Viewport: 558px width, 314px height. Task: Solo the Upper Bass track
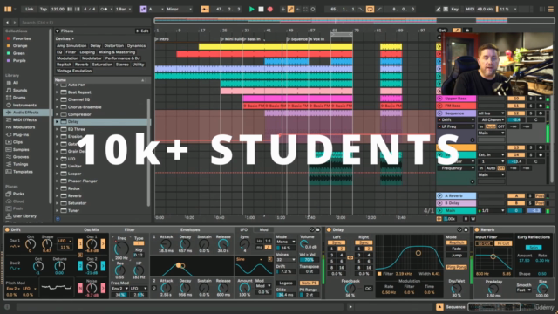[531, 99]
